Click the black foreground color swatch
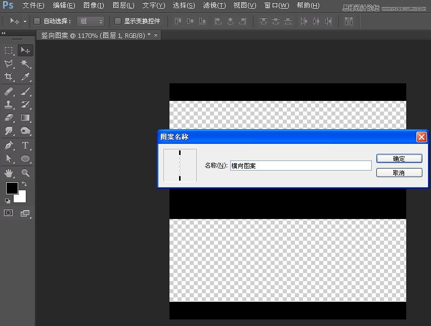The height and width of the screenshot is (326, 431). [x=12, y=188]
